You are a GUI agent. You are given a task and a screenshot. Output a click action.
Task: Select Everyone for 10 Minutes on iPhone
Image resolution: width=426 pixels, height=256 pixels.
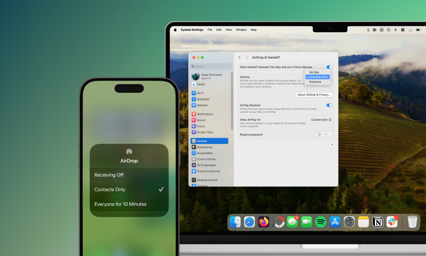[x=120, y=204]
